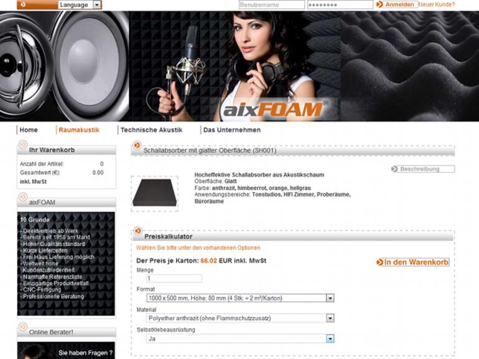Screen dimensions: 479x359
Task: Click the Neuer Kunde? link
Action: (437, 4)
